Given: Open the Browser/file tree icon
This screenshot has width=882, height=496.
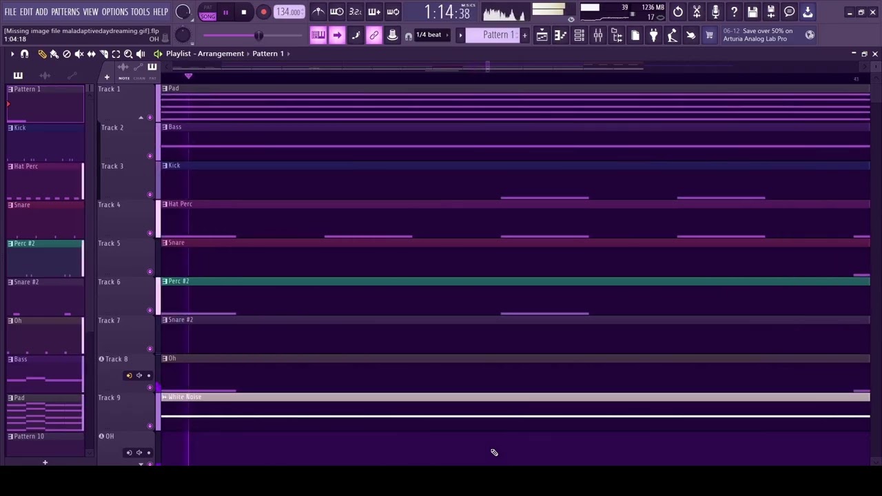Looking at the screenshot, I should 617,35.
